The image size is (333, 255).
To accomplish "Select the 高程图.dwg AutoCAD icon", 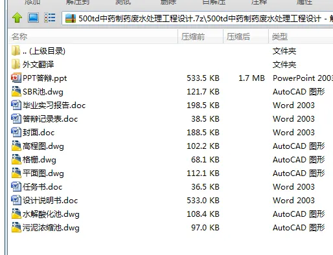I will pos(16,146).
